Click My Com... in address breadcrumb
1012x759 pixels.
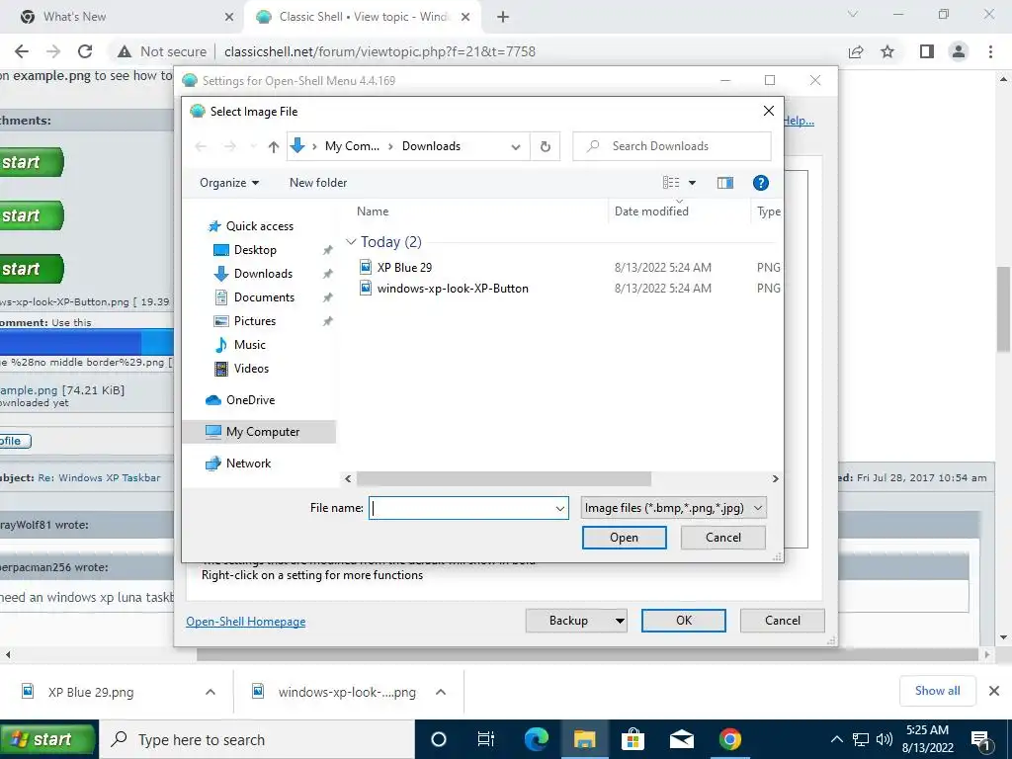352,146
